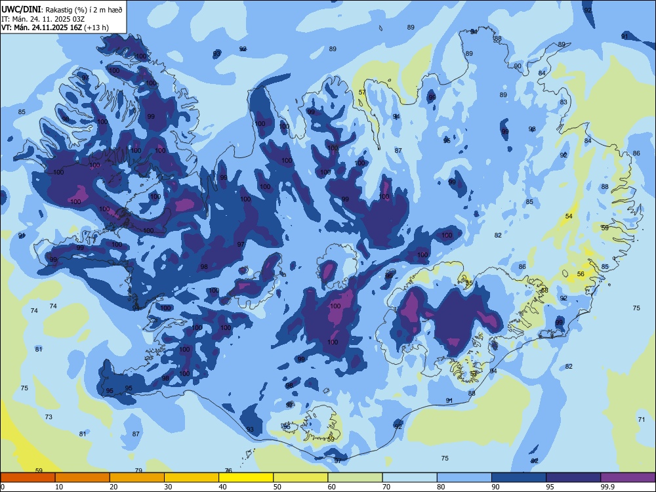Click the 'VT: Mán. 24.11.2025 16Z' line
The width and height of the screenshot is (656, 492).
click(41, 28)
